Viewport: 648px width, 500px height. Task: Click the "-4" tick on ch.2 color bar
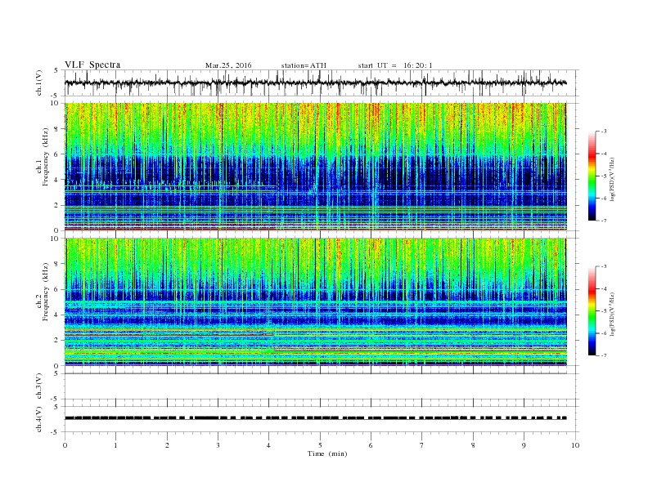[x=604, y=288]
